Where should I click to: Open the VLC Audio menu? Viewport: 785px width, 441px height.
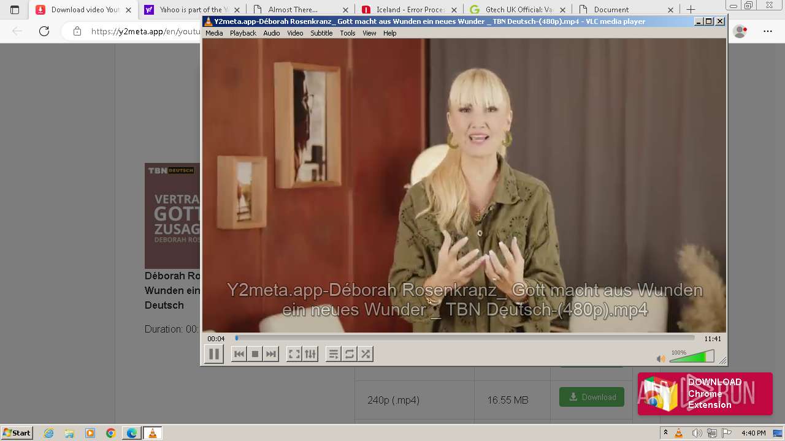pyautogui.click(x=272, y=33)
